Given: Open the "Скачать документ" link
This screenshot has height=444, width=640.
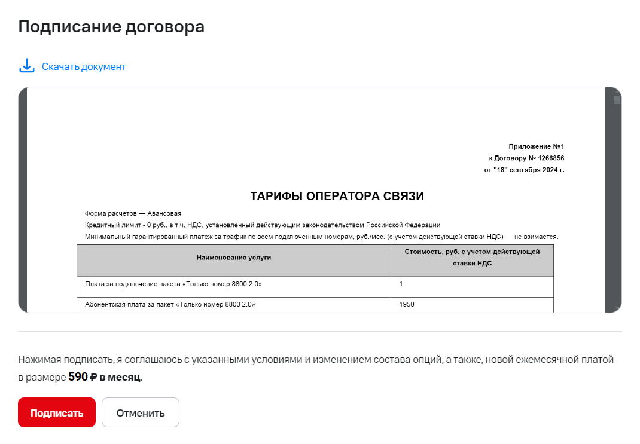Looking at the screenshot, I should pyautogui.click(x=84, y=67).
